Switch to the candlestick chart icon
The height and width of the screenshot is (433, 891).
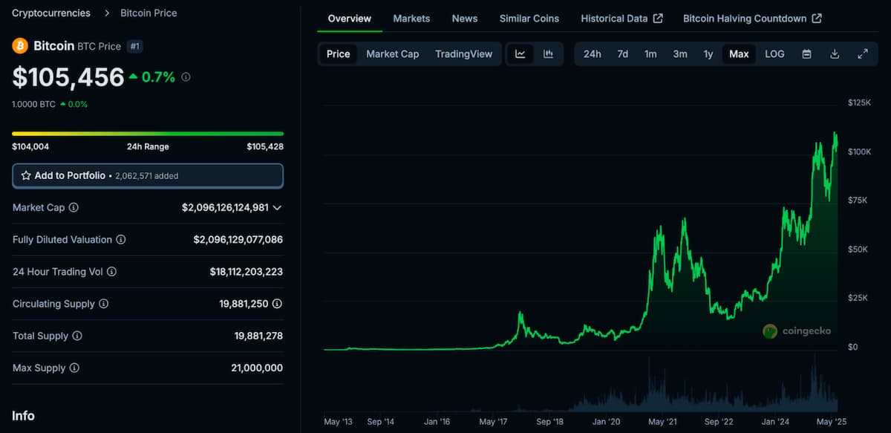tap(548, 54)
